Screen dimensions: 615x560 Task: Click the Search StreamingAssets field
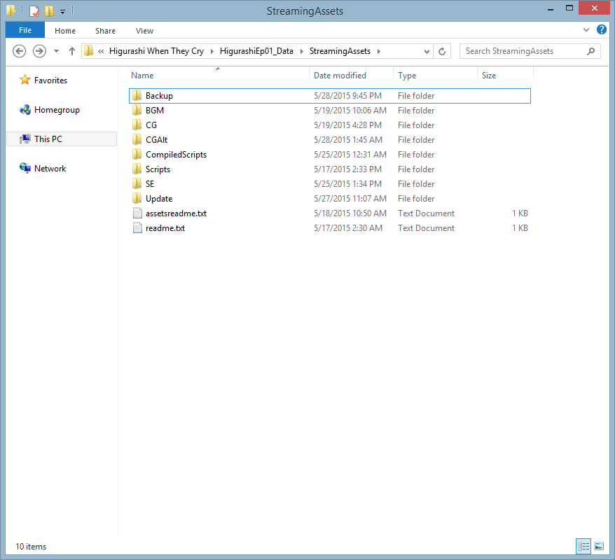click(522, 51)
